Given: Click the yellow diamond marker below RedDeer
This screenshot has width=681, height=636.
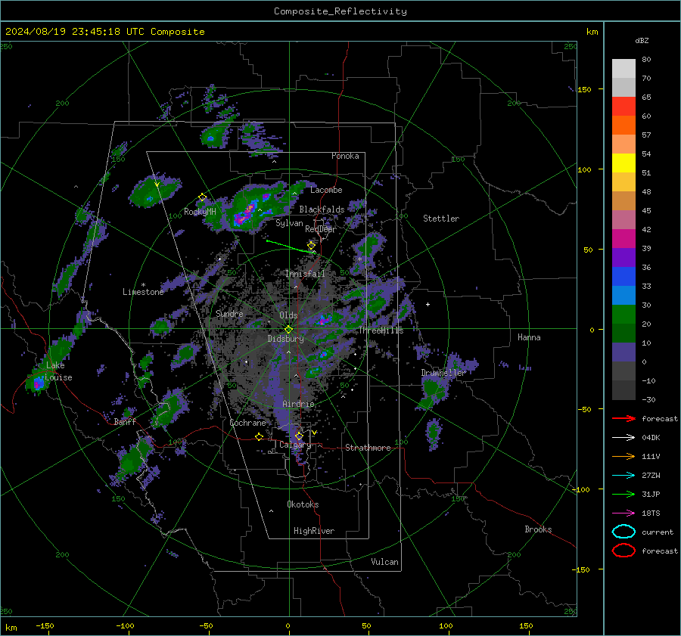Looking at the screenshot, I should 311,245.
